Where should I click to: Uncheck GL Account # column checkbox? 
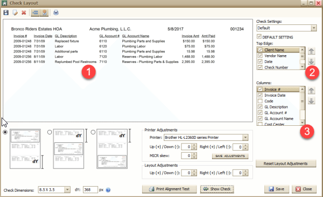260,113
